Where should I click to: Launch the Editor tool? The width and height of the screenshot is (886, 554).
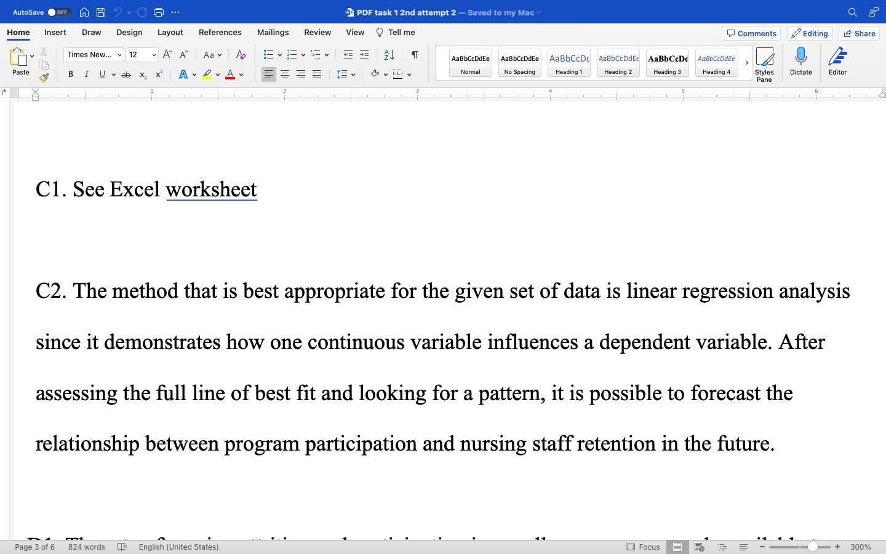(838, 62)
